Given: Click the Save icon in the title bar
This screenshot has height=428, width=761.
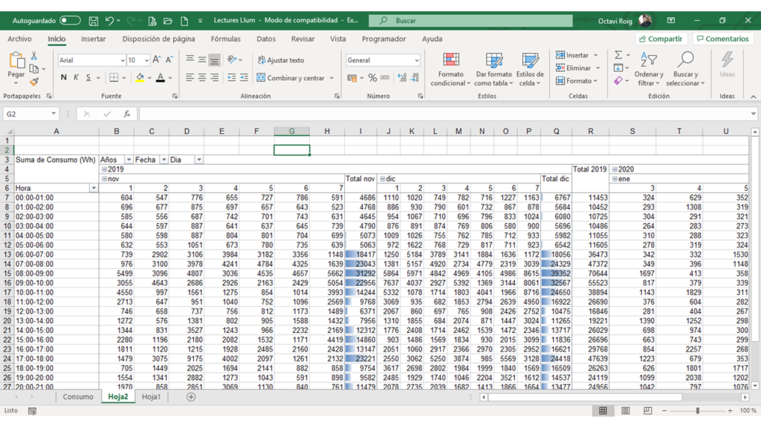Looking at the screenshot, I should (x=93, y=21).
